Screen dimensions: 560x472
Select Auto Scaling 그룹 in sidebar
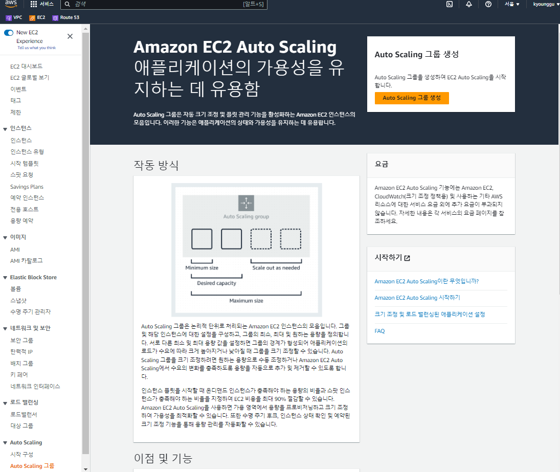click(32, 466)
